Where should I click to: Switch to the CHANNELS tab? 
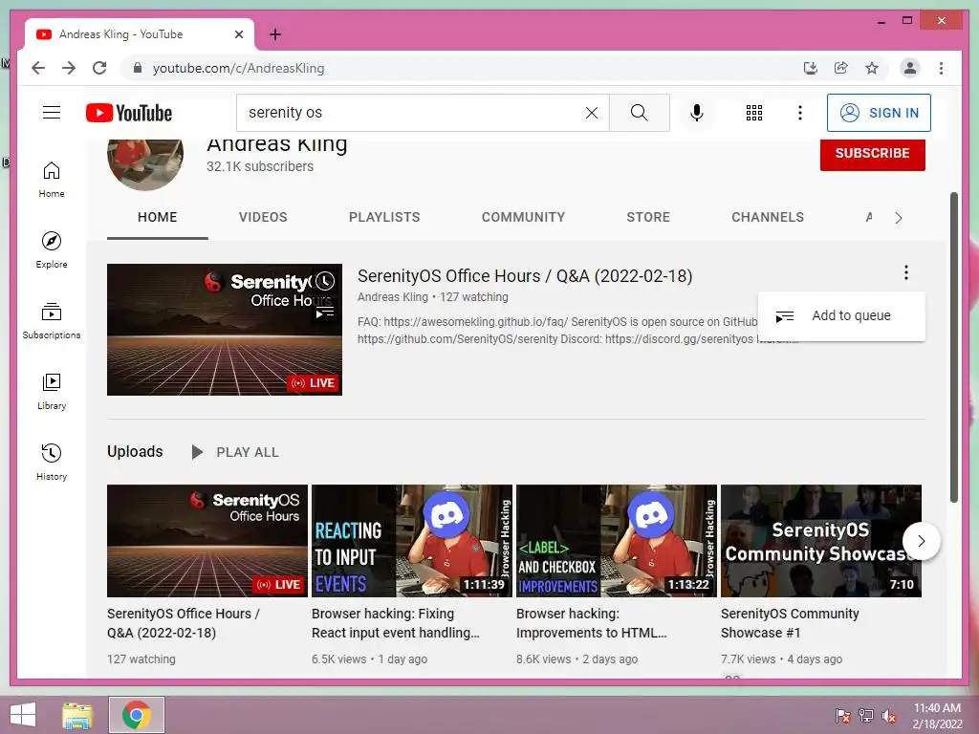pos(768,217)
